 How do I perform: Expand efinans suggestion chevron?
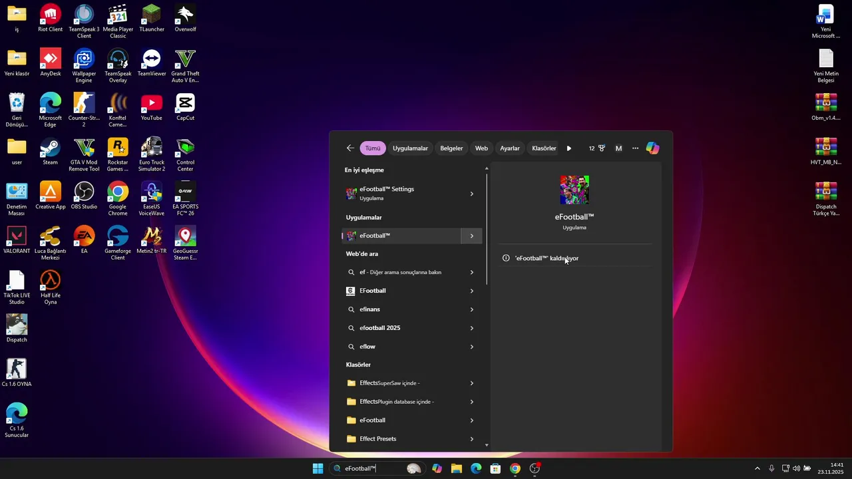coord(472,309)
